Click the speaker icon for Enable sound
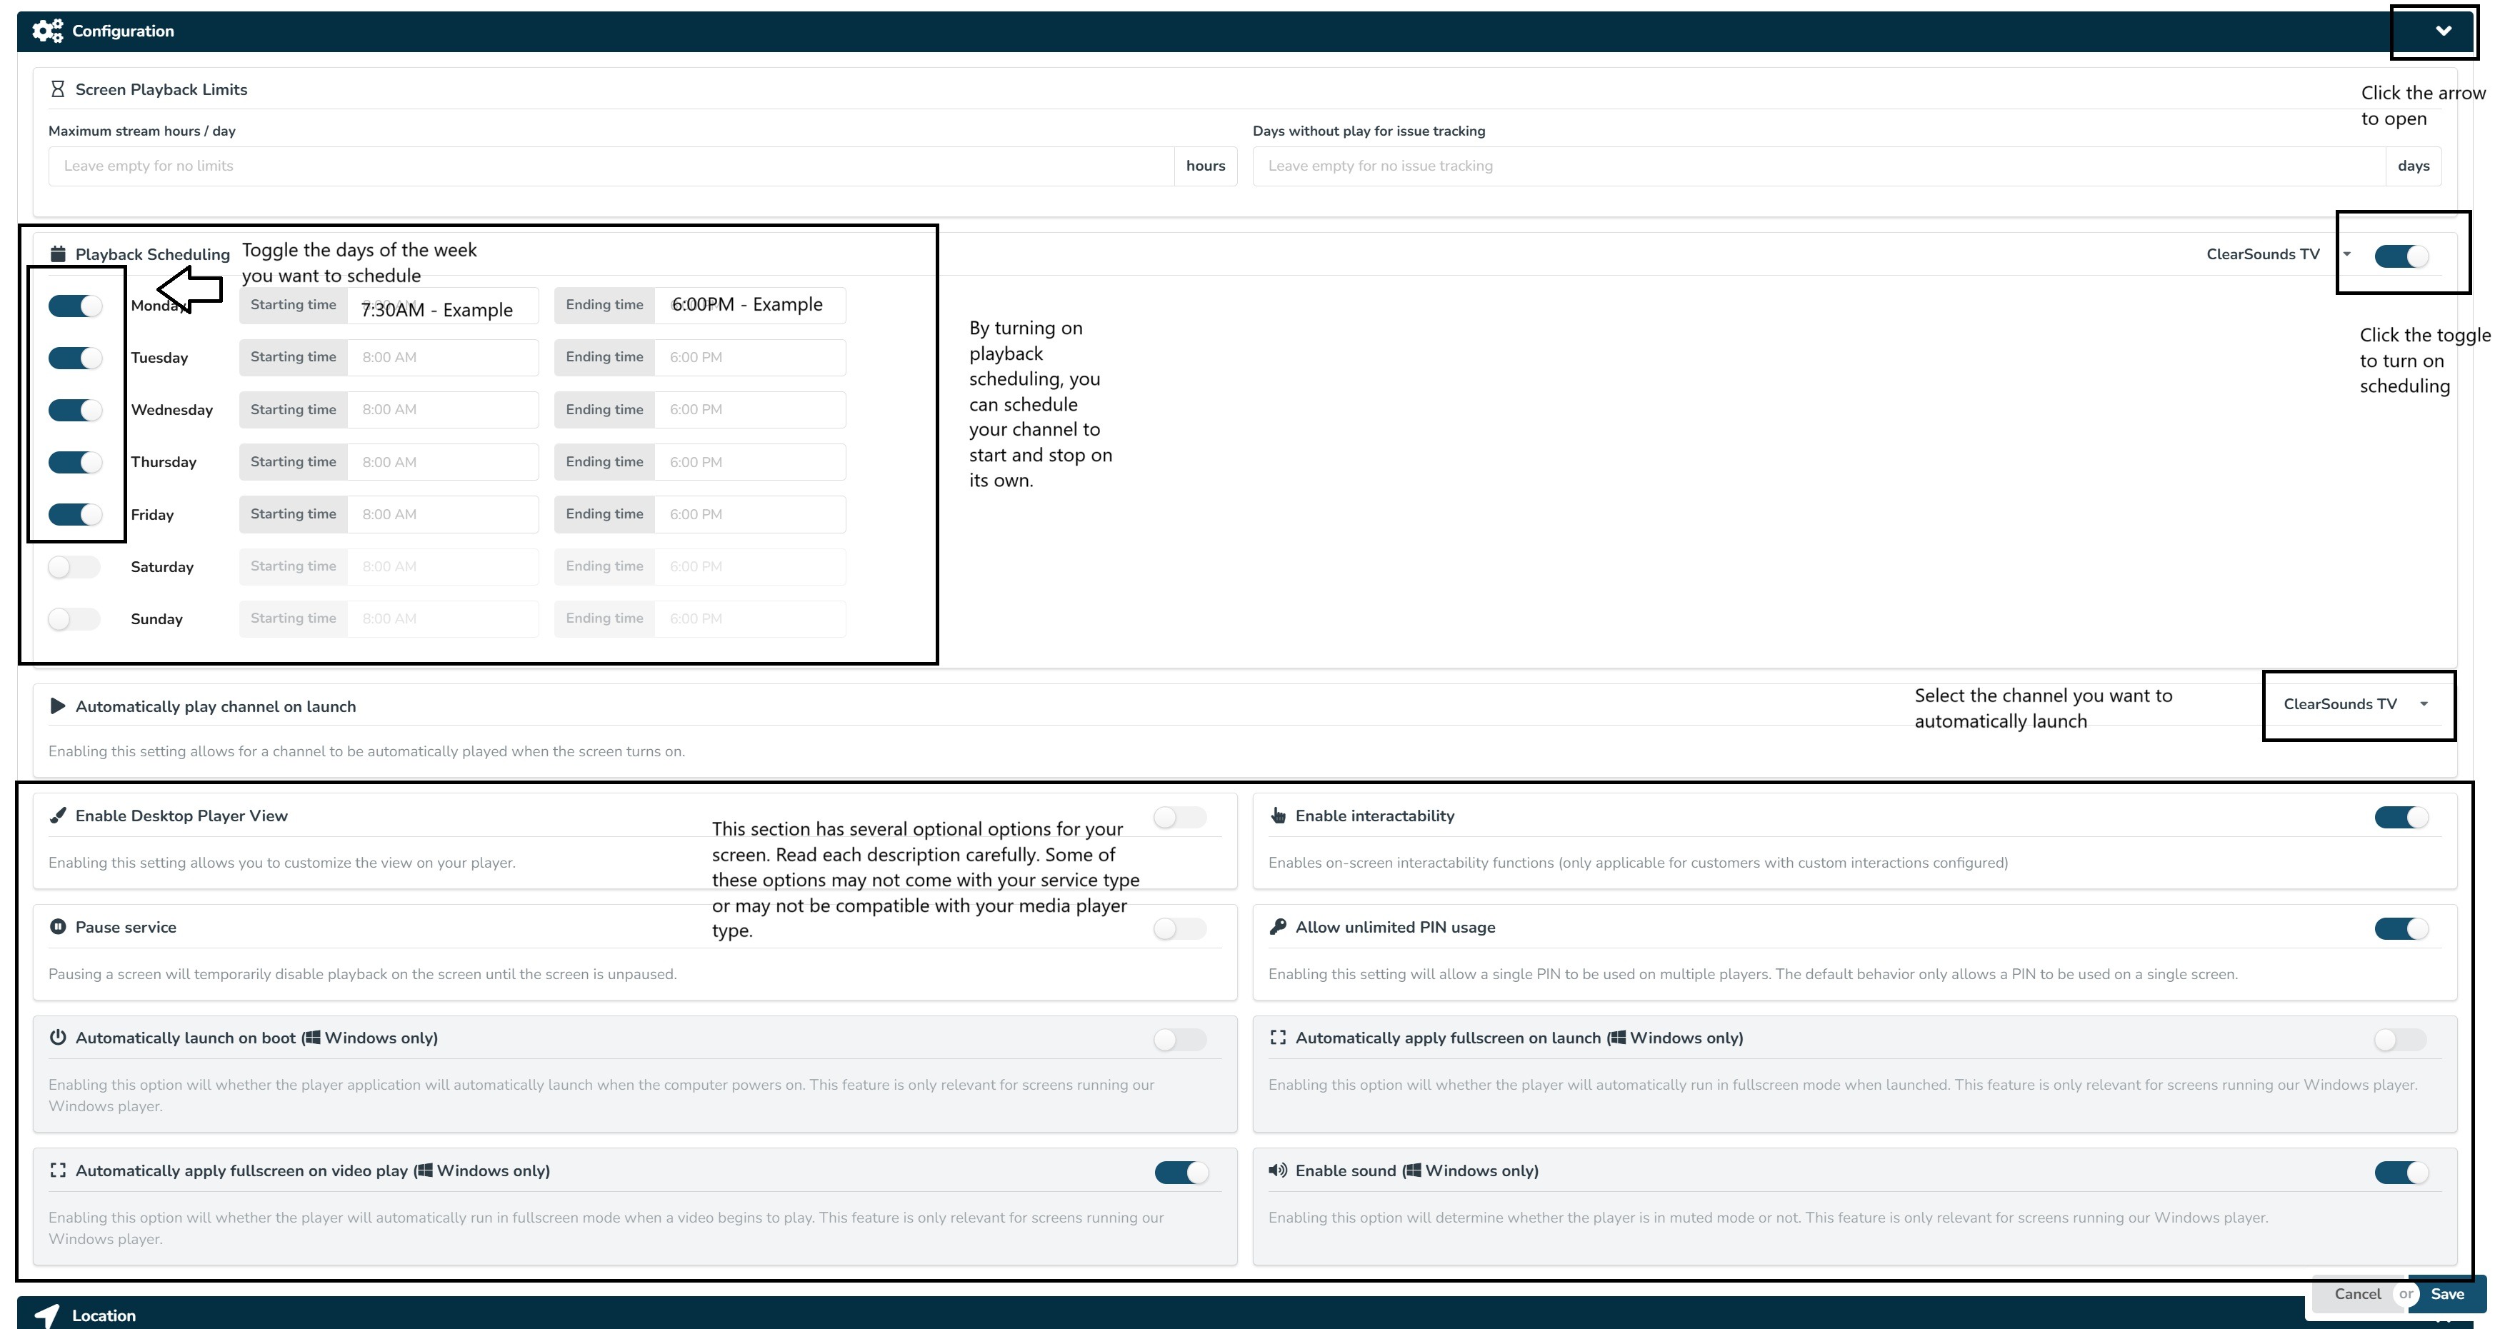This screenshot has width=2495, height=1329. click(1278, 1170)
